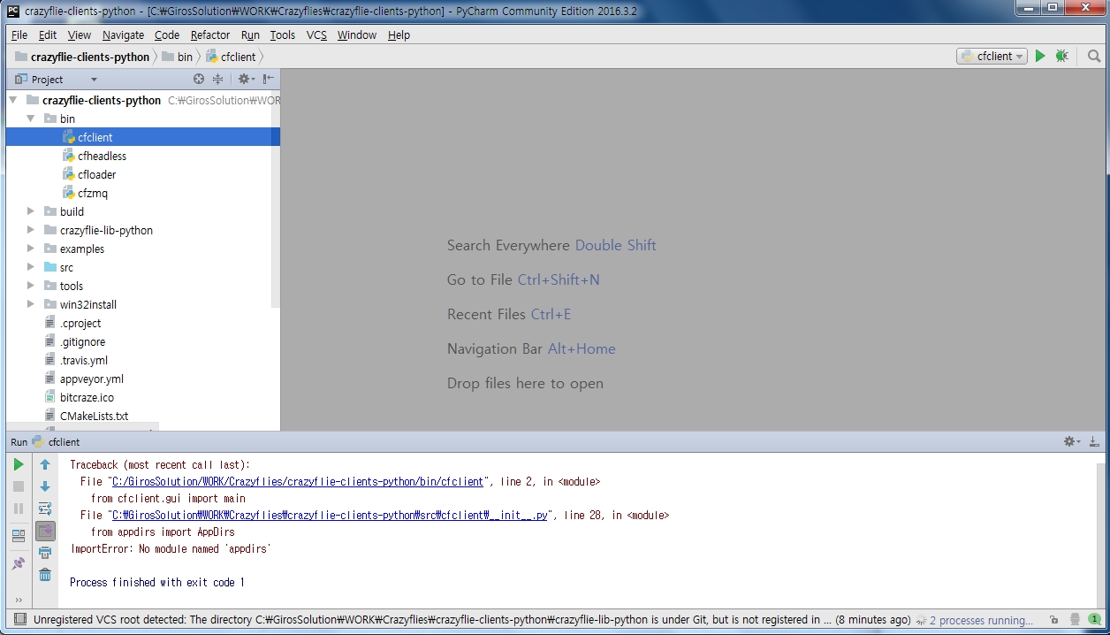Open the Refactor menu
The height and width of the screenshot is (635, 1110).
(210, 34)
